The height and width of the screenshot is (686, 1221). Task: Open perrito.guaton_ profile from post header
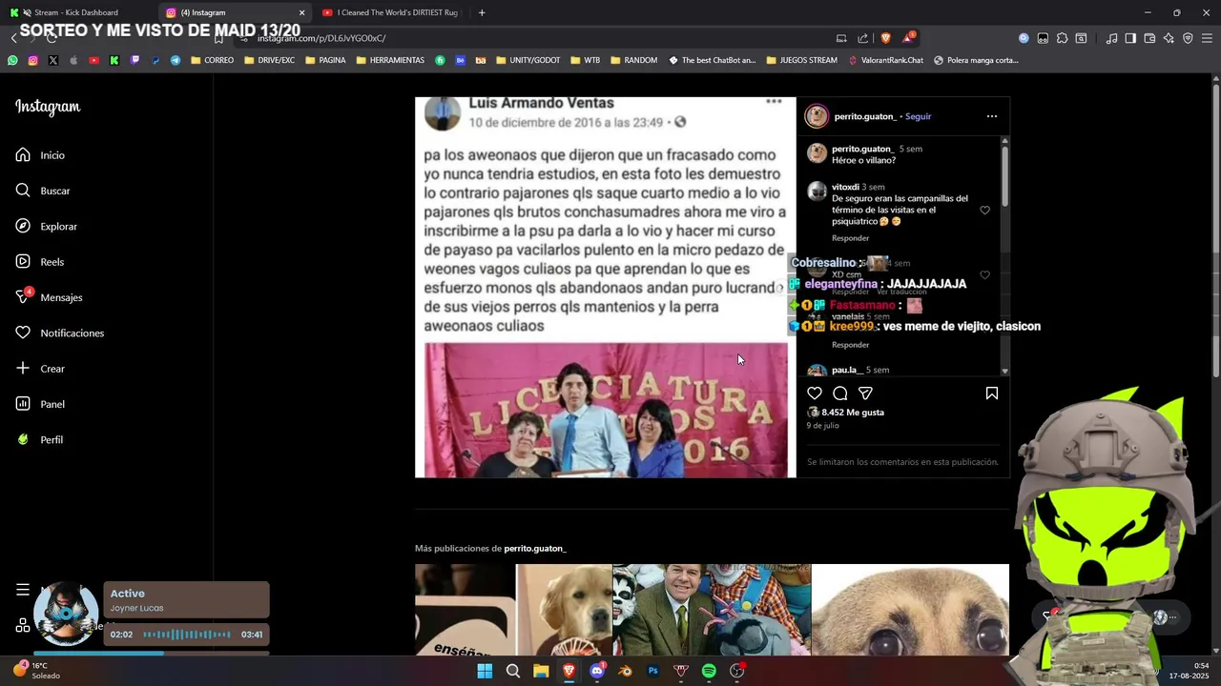point(864,116)
